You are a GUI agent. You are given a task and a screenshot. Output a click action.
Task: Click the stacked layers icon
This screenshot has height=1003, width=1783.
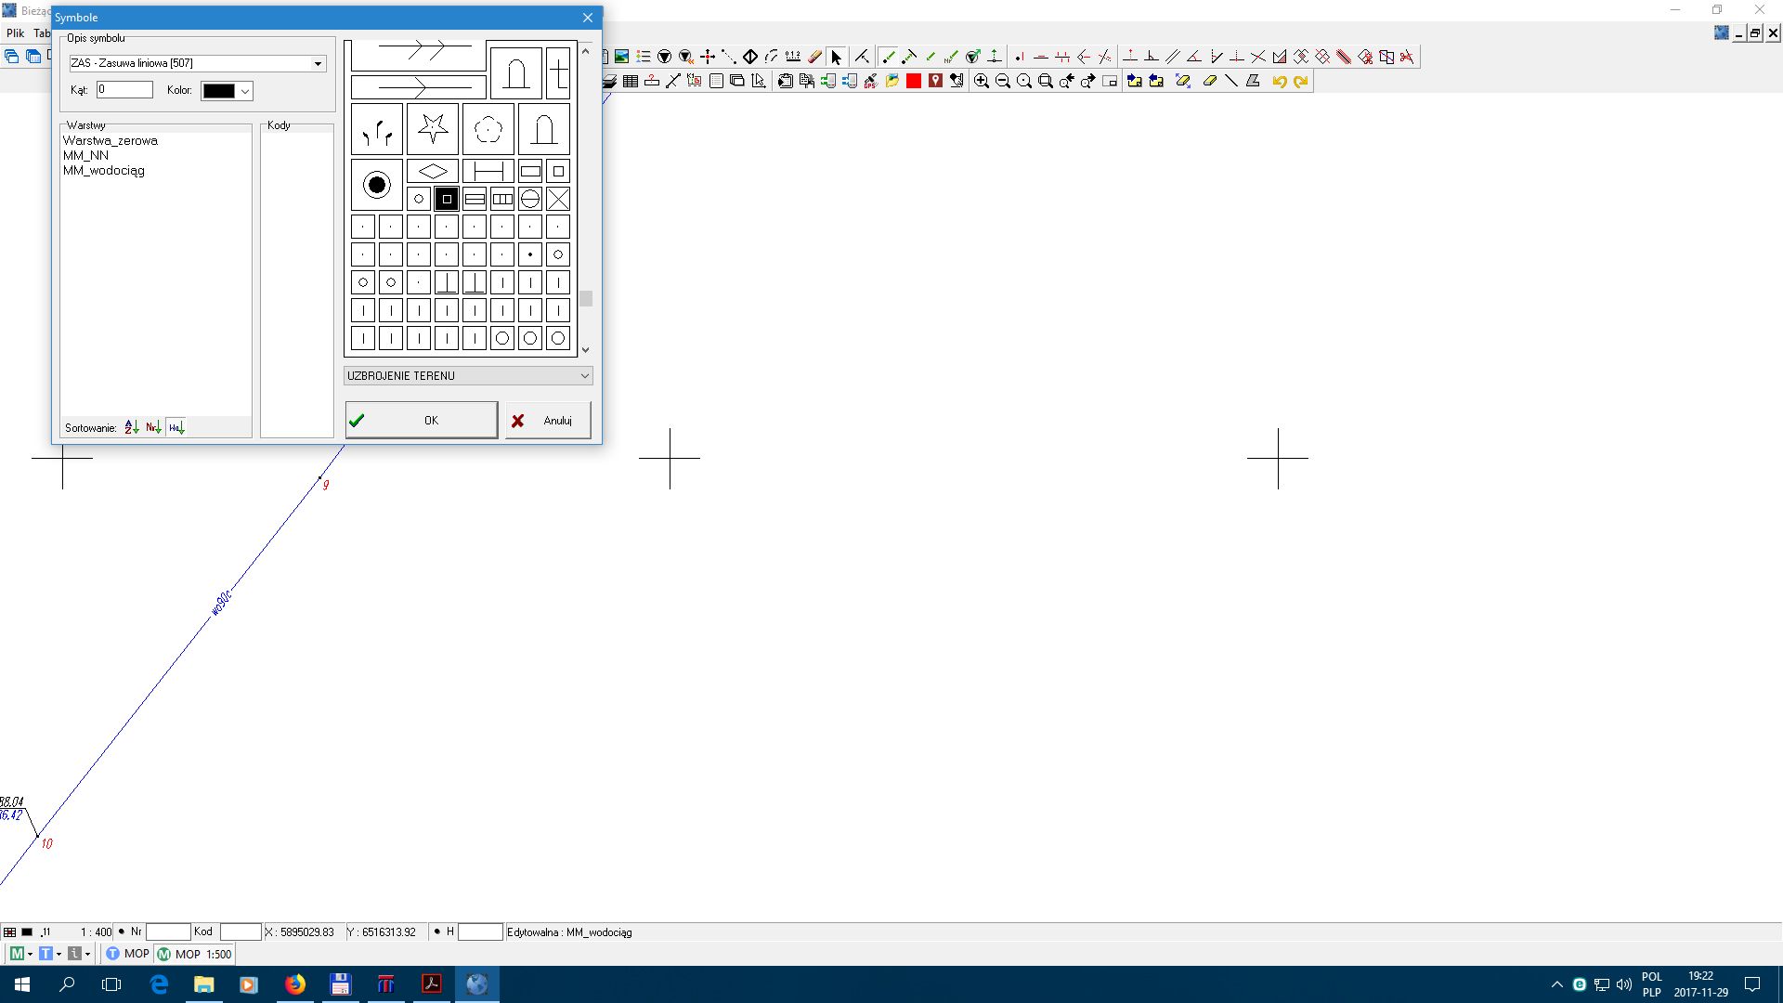coord(609,82)
